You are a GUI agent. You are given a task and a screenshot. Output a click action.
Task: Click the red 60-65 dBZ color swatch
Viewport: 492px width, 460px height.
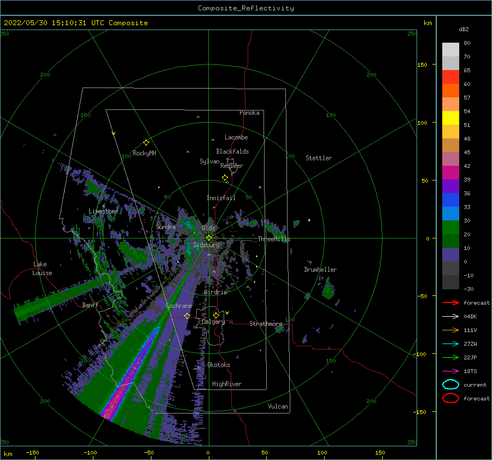click(x=450, y=77)
